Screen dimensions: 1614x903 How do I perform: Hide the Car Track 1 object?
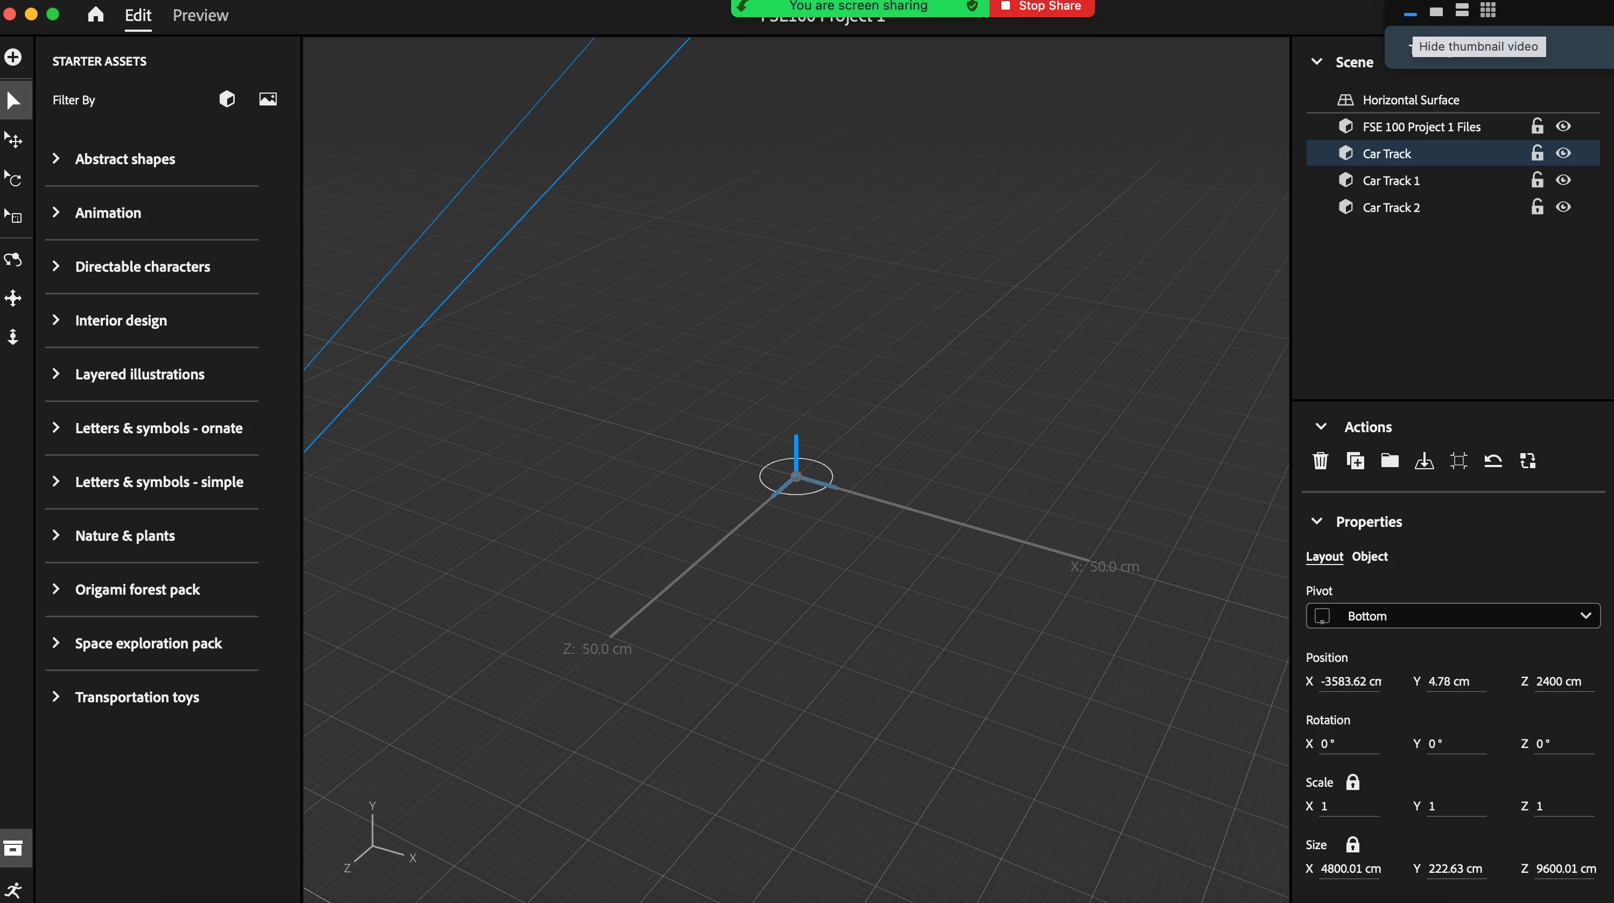tap(1563, 180)
